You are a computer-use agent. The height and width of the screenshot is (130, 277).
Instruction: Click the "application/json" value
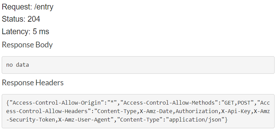[195, 120]
